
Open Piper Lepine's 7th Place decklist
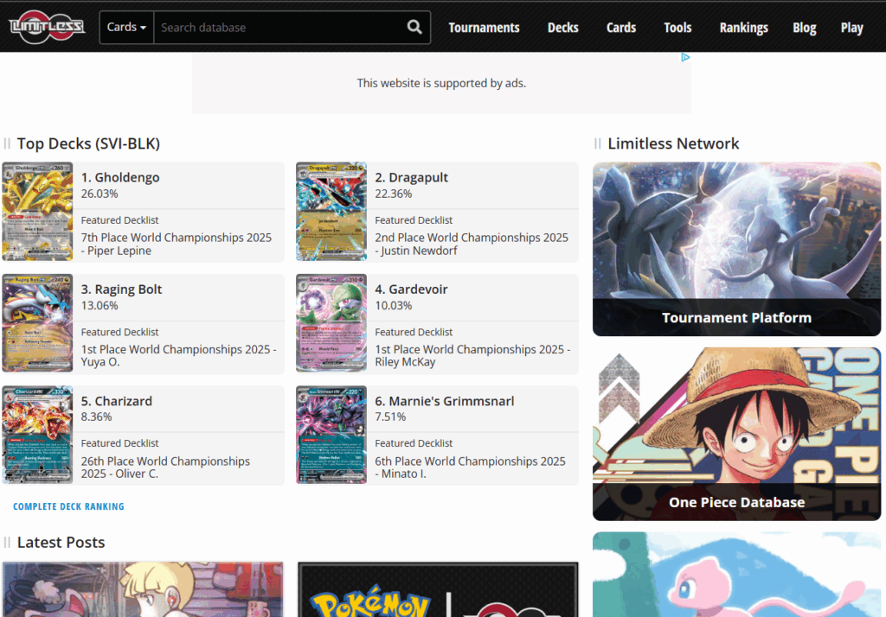tap(177, 244)
